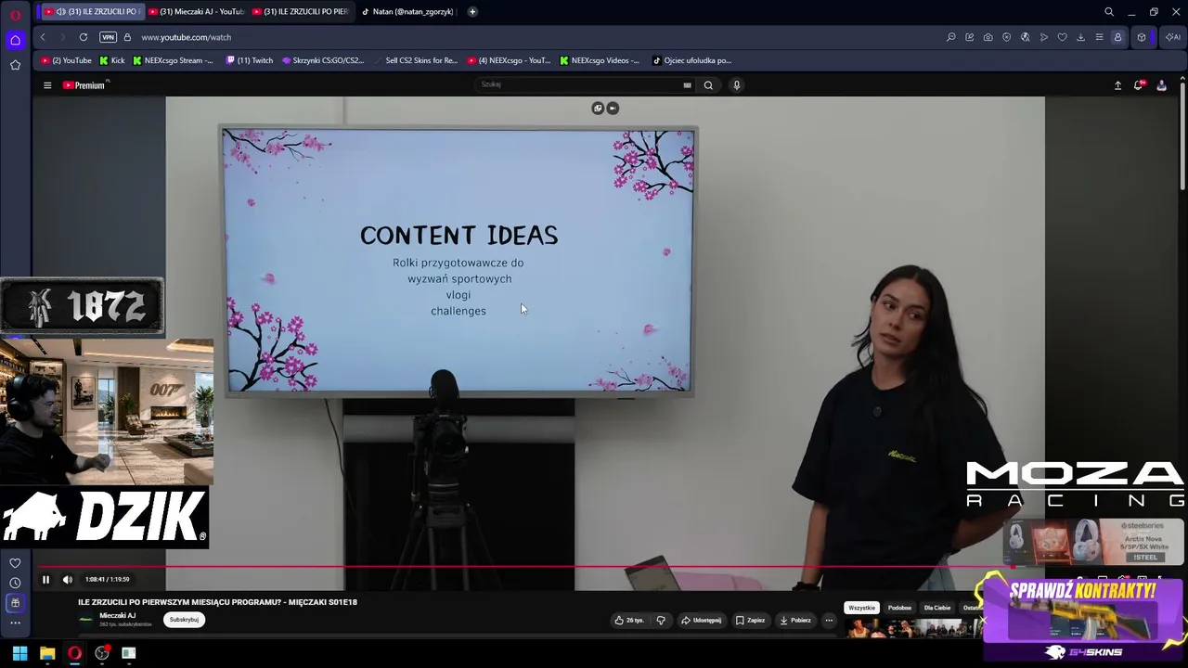Viewport: 1188px width, 668px height.
Task: Open the ad blocker shield icon
Action: pos(1007,37)
